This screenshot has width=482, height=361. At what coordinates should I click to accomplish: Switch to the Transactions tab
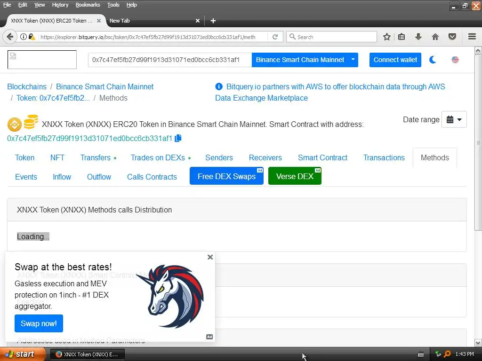[x=384, y=157]
